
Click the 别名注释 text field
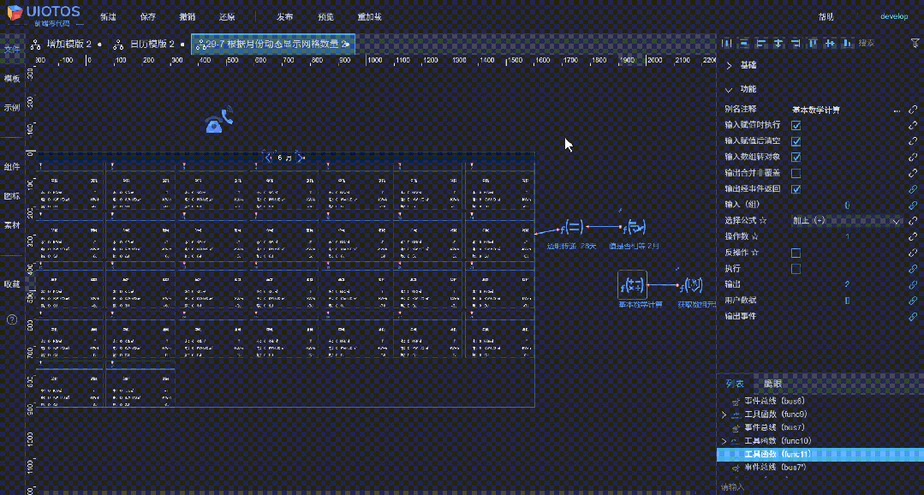pos(839,110)
